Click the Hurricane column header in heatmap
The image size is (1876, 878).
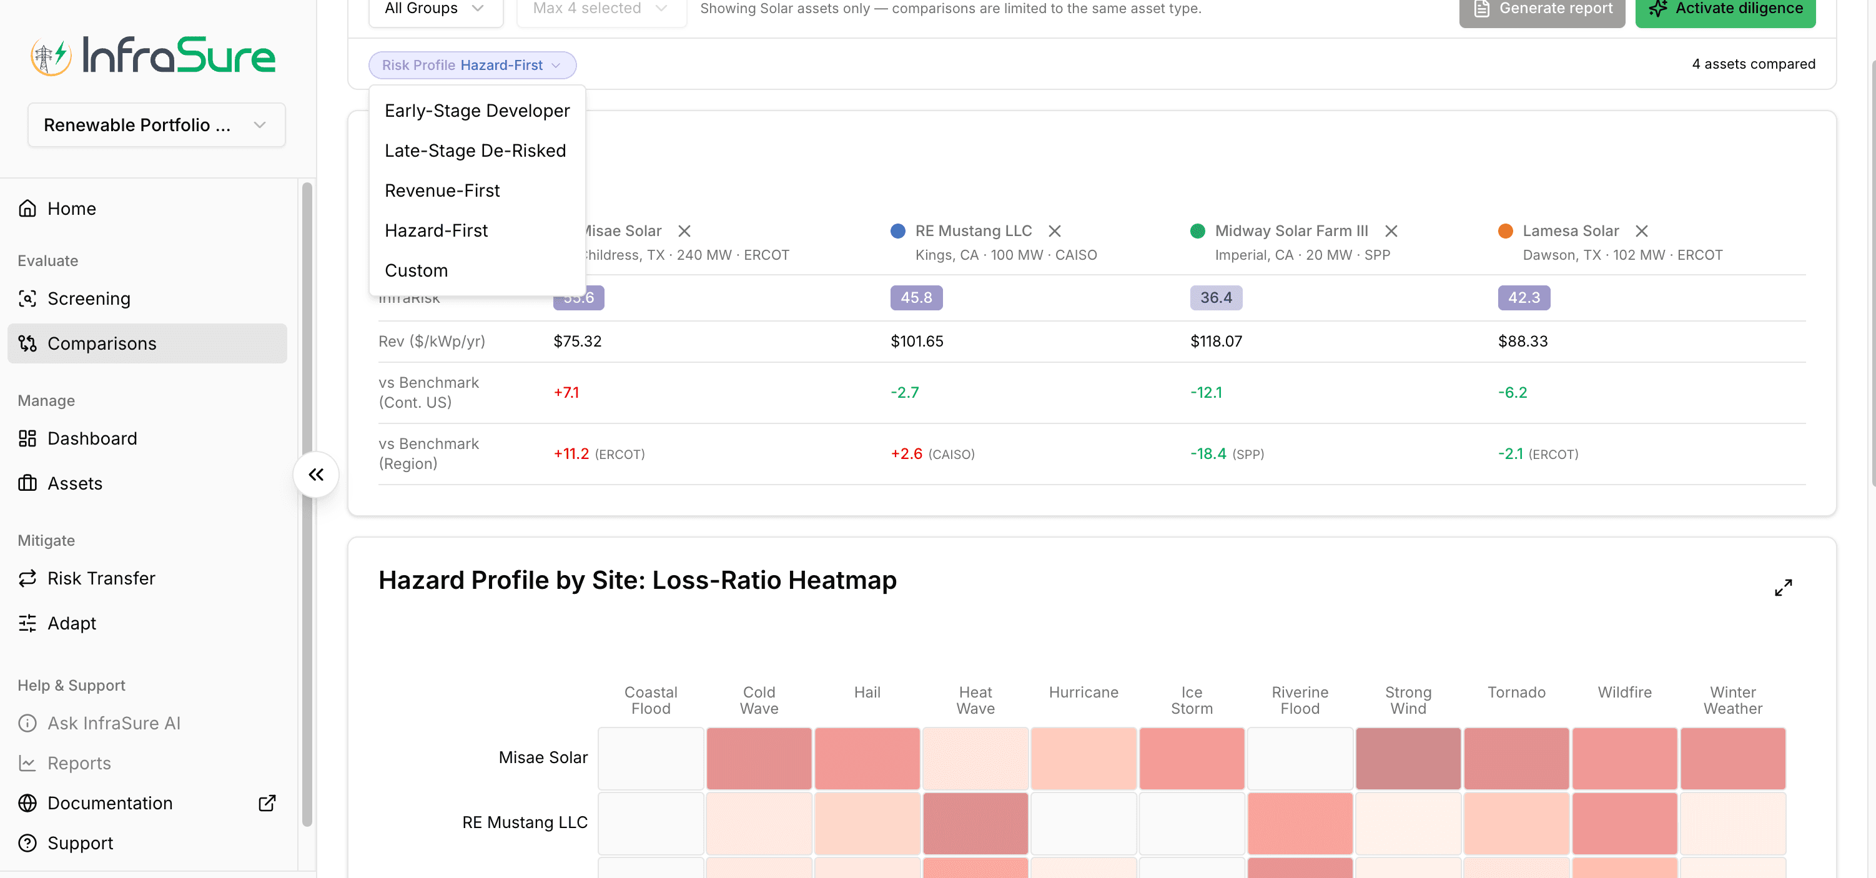(1083, 693)
